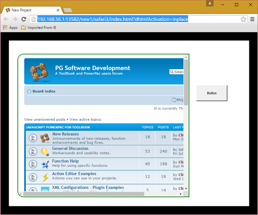Click the 188 posts count for Function Help
Viewport: 258px width, 215px height.
pos(163,164)
